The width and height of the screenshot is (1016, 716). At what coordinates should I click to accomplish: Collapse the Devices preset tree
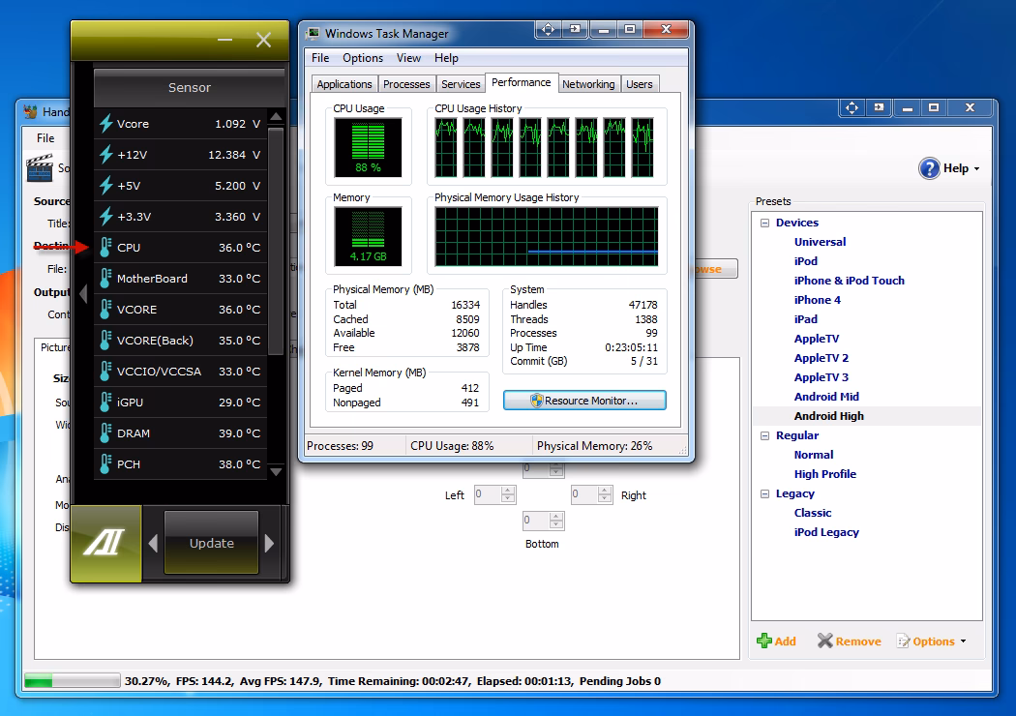pyautogui.click(x=763, y=222)
